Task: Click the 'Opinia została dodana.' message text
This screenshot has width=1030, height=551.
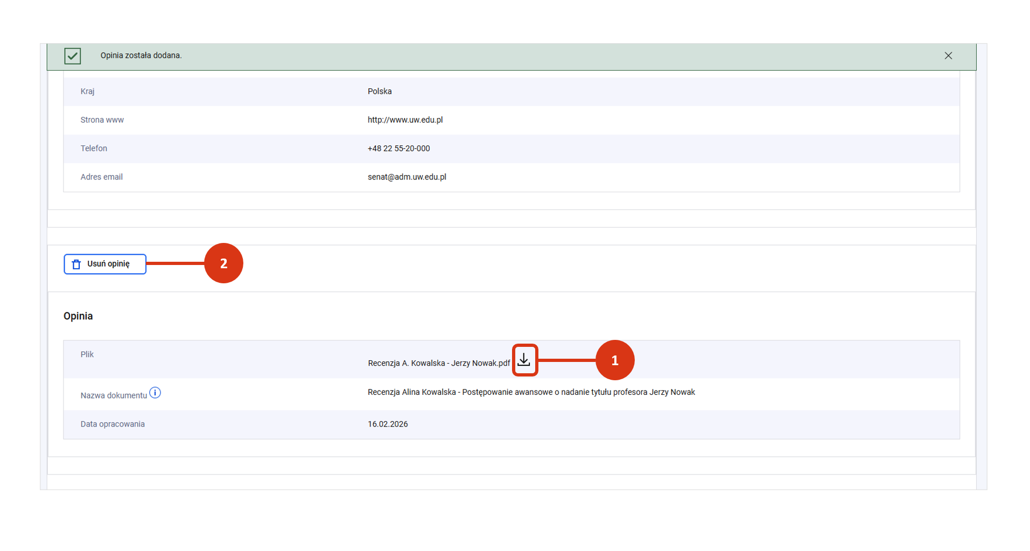Action: coord(141,55)
